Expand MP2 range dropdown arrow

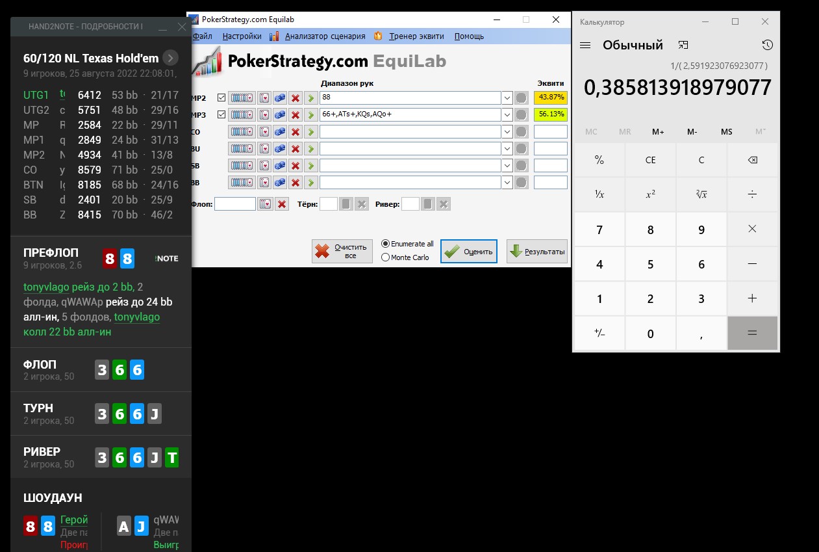pyautogui.click(x=507, y=98)
